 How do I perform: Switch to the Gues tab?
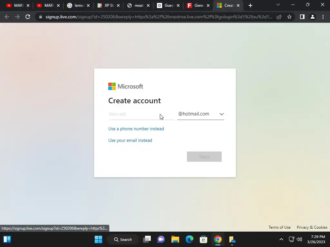(166, 5)
